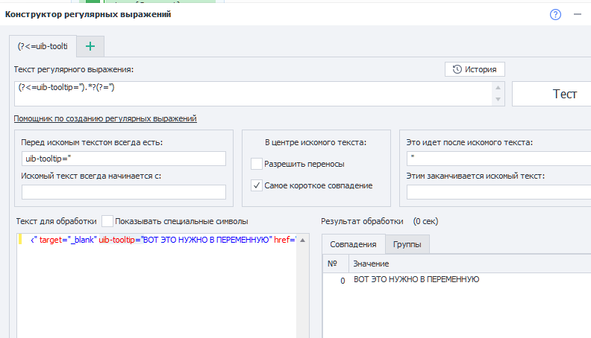
Task: Select the (?<=uib-toolti expression tab
Action: (x=43, y=46)
